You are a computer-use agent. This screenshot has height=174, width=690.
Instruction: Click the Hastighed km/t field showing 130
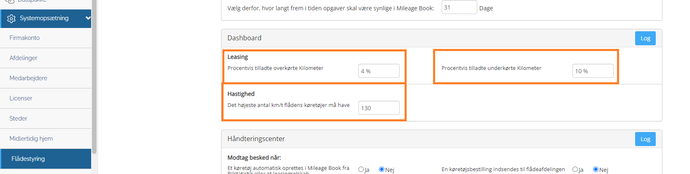click(x=379, y=108)
